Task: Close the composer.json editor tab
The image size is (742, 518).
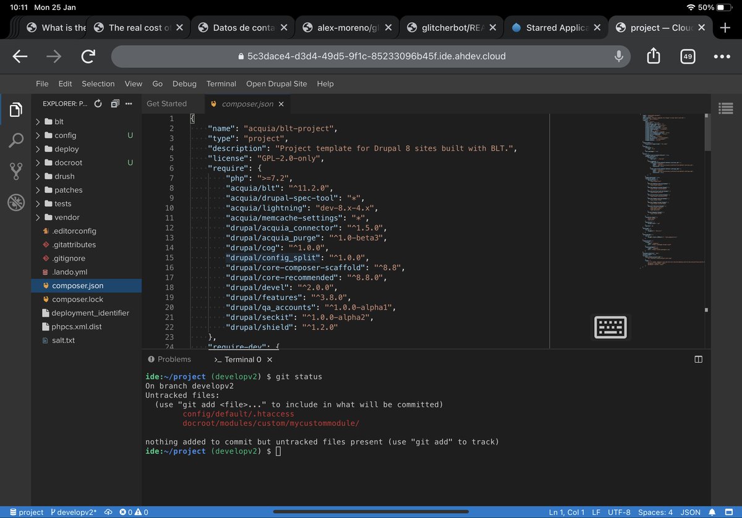Action: 281,104
